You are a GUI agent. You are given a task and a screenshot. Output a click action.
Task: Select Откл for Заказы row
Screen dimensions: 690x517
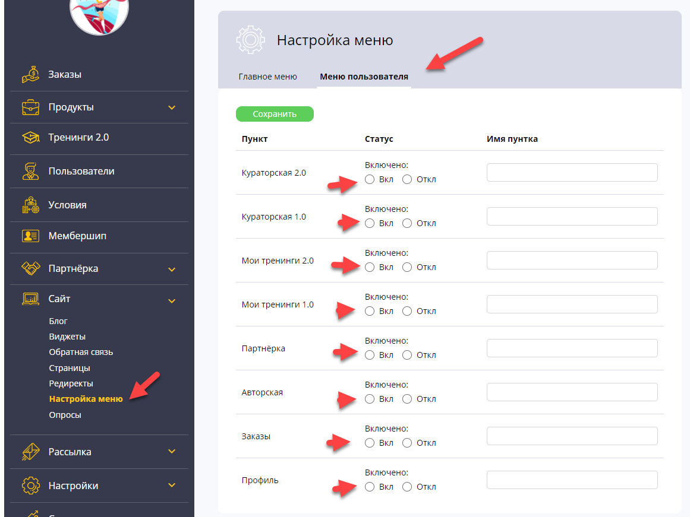(407, 443)
